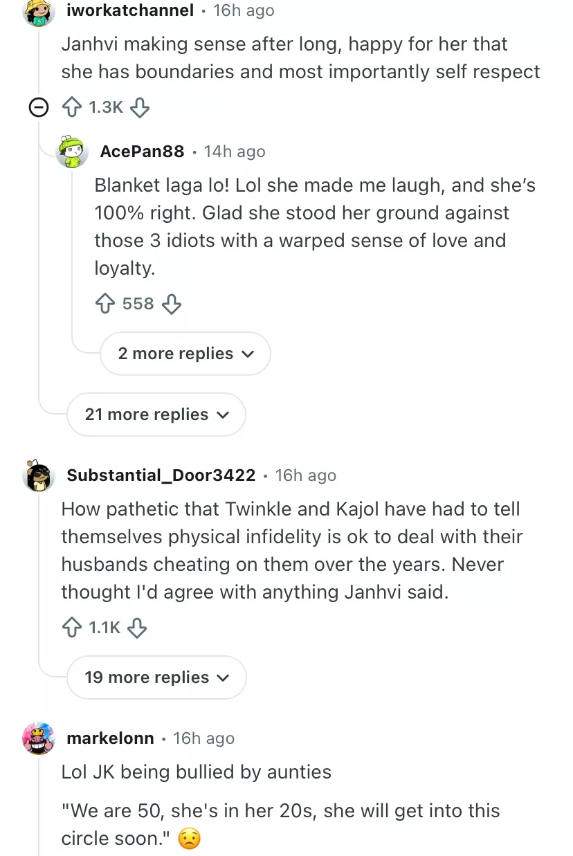
Task: Click markelonn's 16h ago timestamp
Action: (x=204, y=738)
